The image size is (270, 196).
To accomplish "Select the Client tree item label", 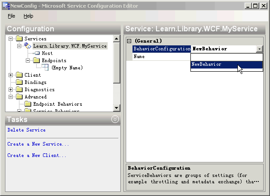I will click(33, 75).
